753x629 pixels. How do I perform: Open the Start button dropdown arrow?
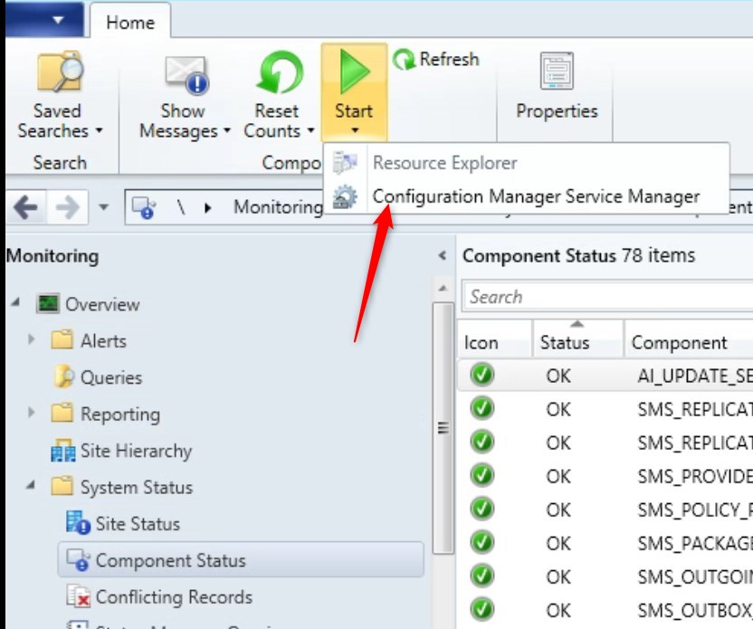click(x=355, y=130)
